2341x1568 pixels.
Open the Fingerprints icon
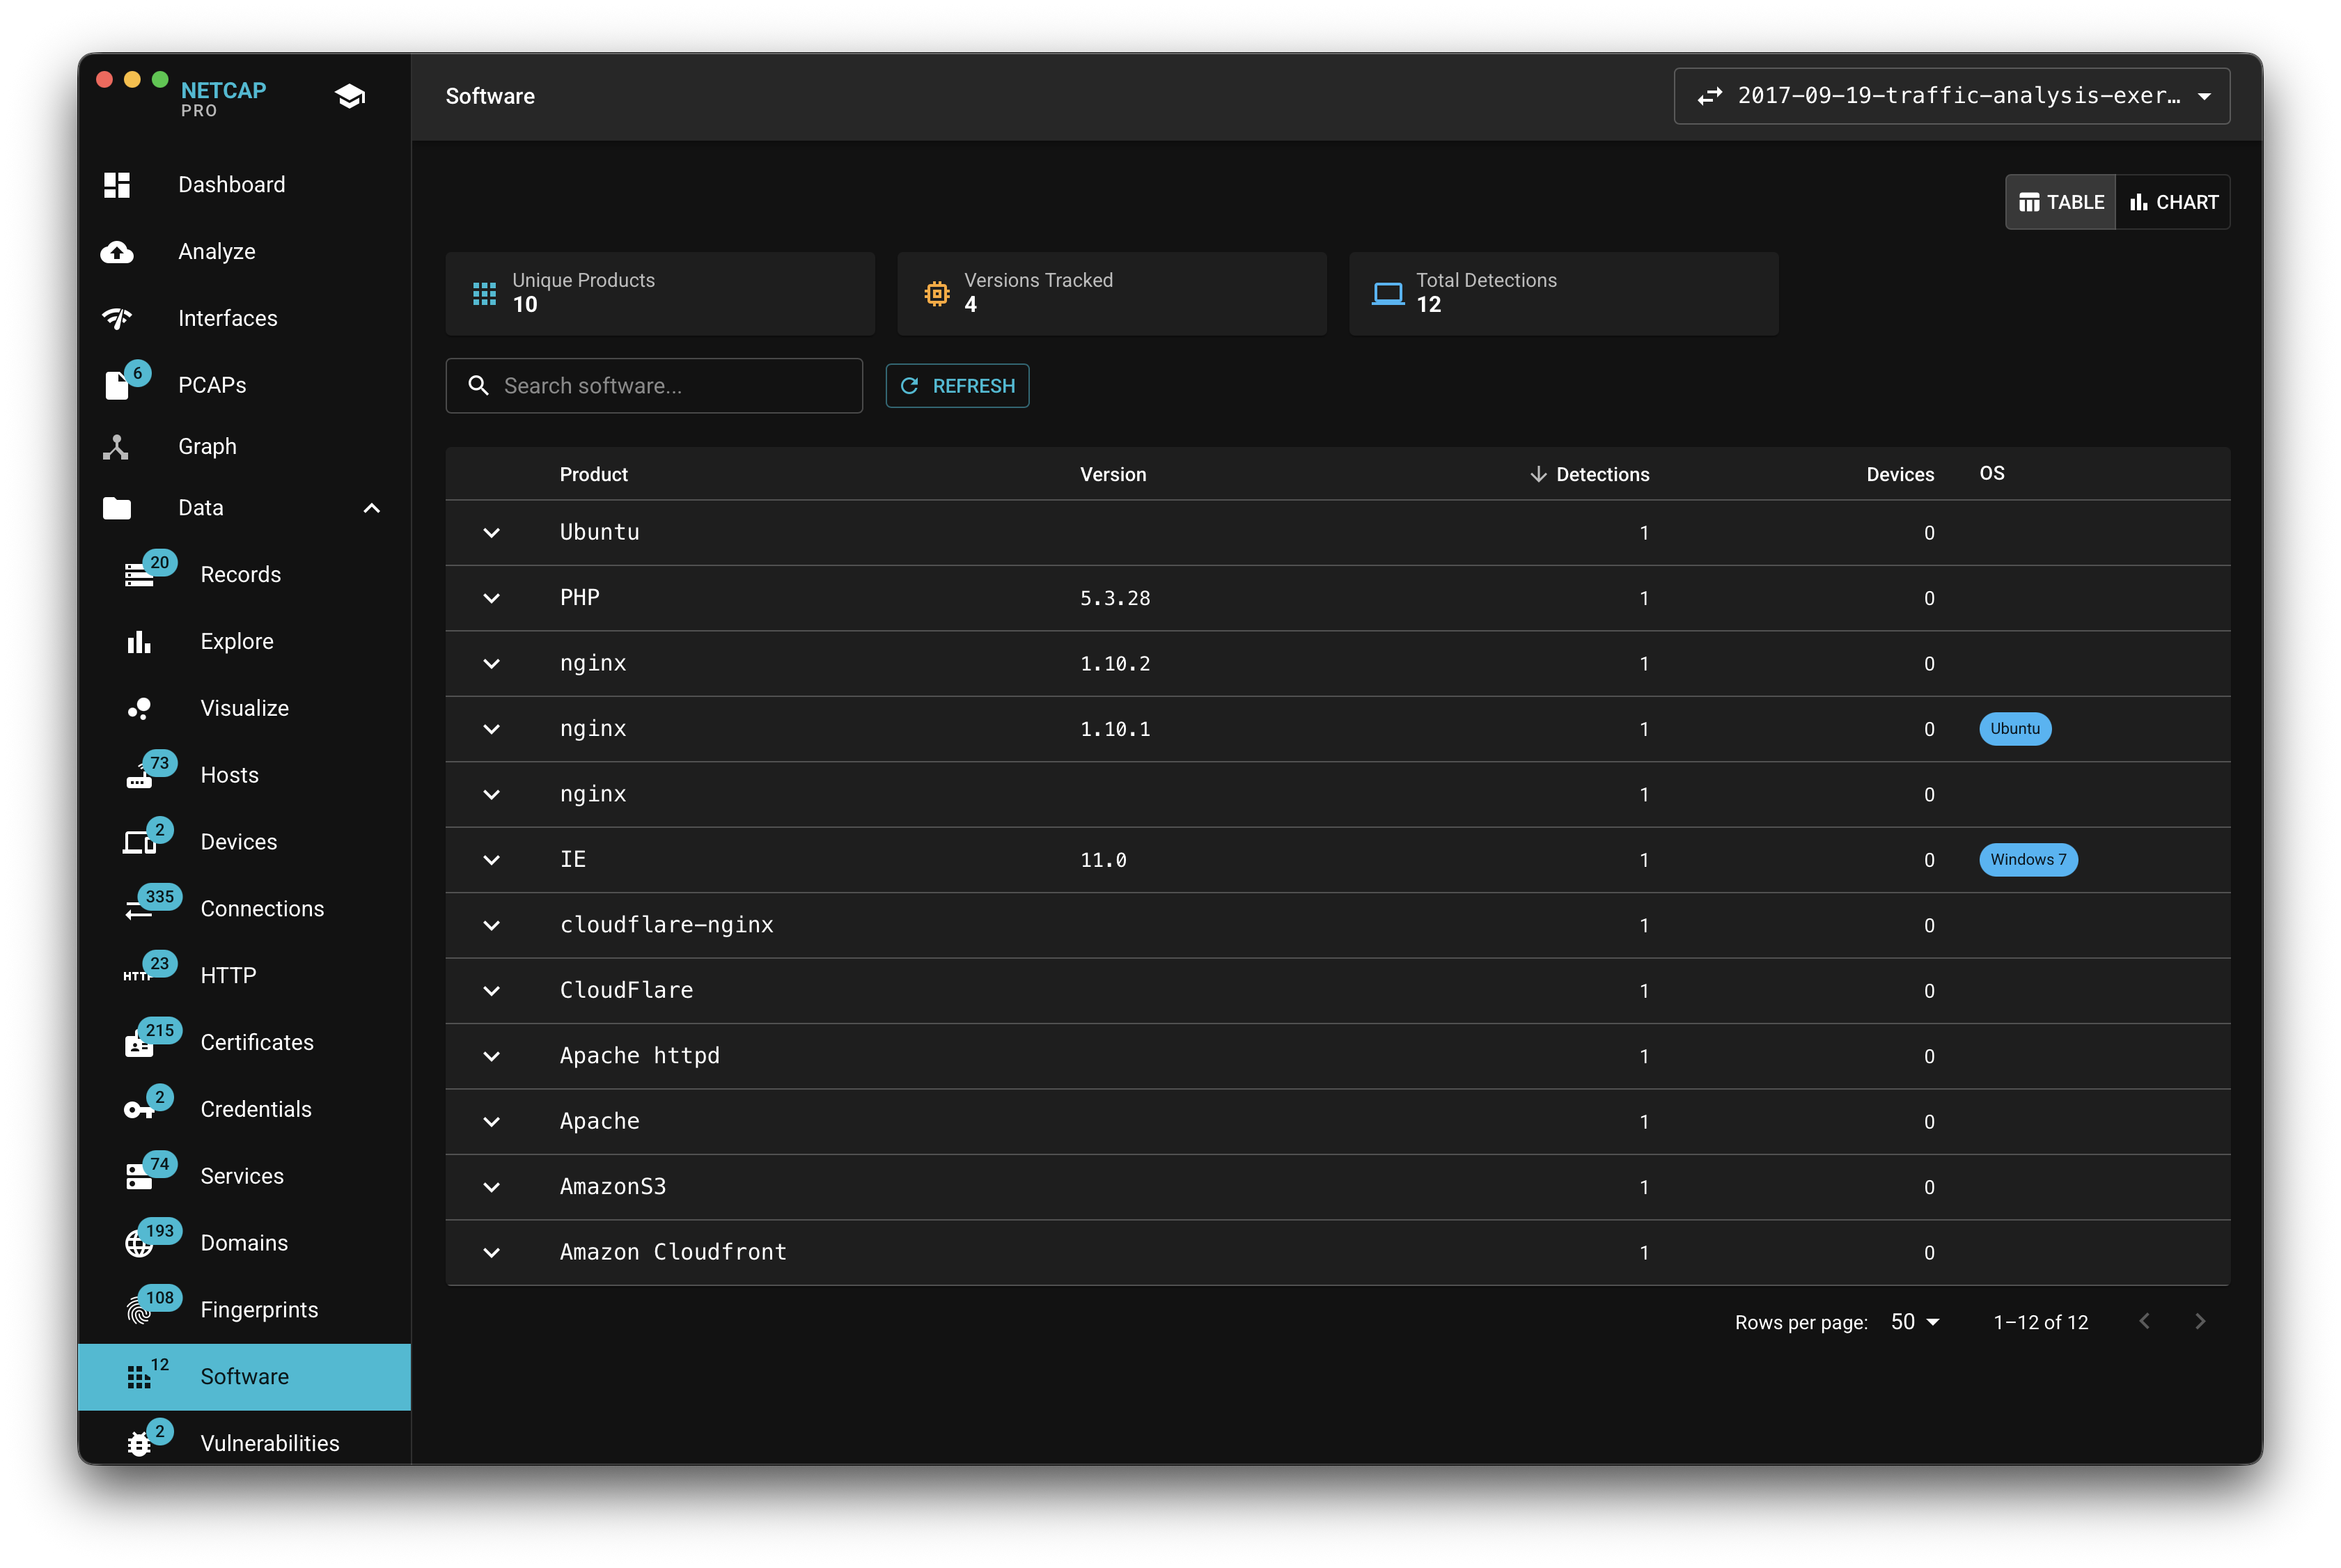pos(139,1310)
